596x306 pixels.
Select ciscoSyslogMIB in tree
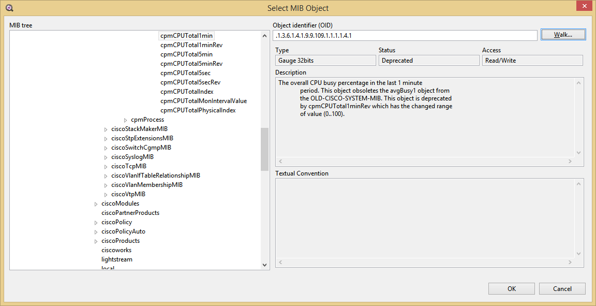coord(132,157)
